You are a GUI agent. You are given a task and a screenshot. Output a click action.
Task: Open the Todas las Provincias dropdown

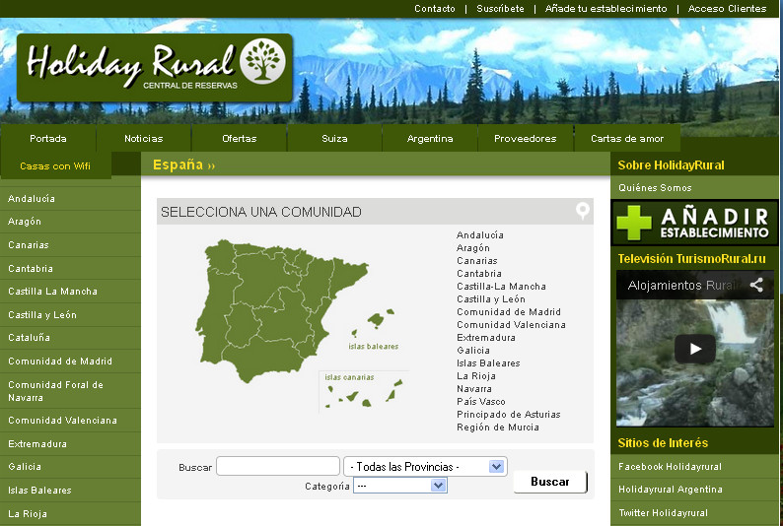pos(425,466)
